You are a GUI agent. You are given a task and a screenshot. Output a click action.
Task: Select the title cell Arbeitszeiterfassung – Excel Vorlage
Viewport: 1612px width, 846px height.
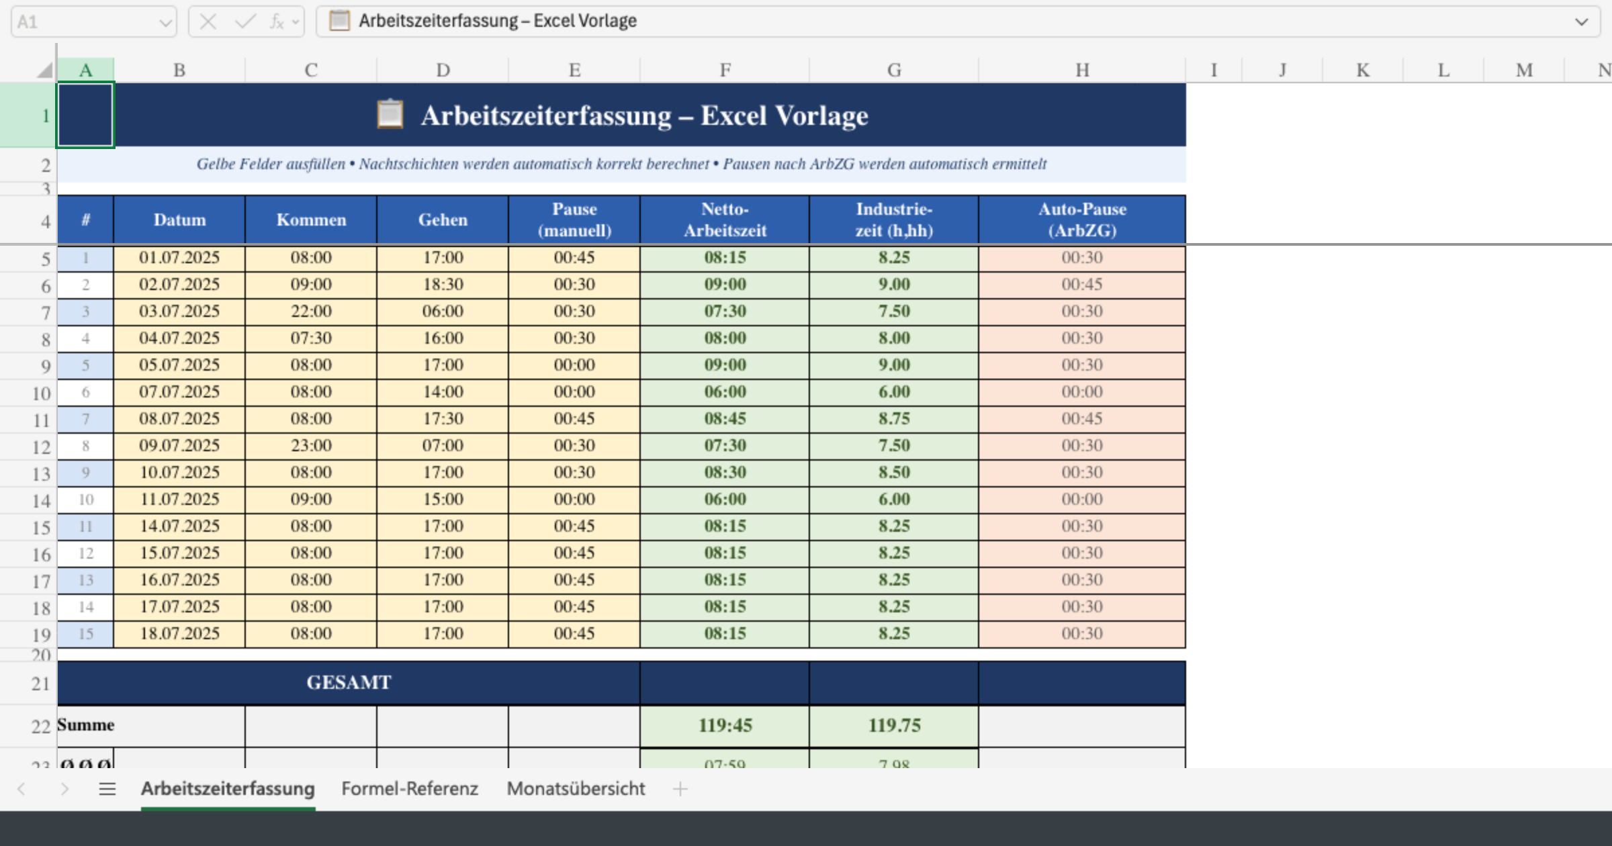coord(621,115)
